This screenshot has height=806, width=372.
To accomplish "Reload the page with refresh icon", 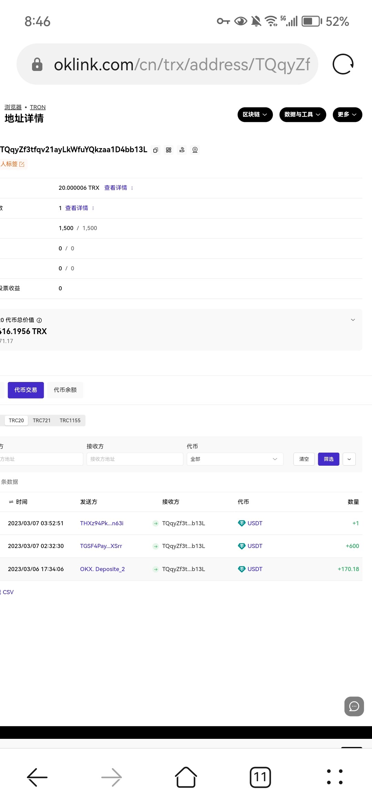I will (343, 64).
